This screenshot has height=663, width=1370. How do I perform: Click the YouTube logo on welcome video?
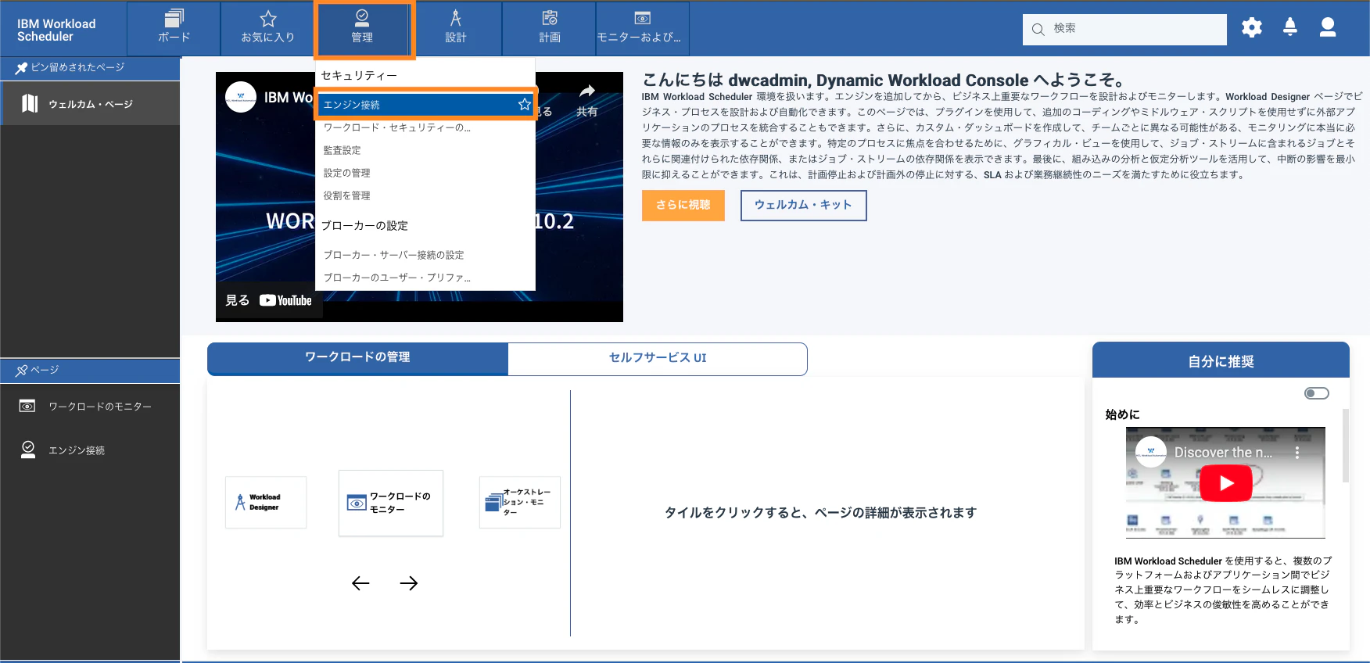[x=285, y=300]
